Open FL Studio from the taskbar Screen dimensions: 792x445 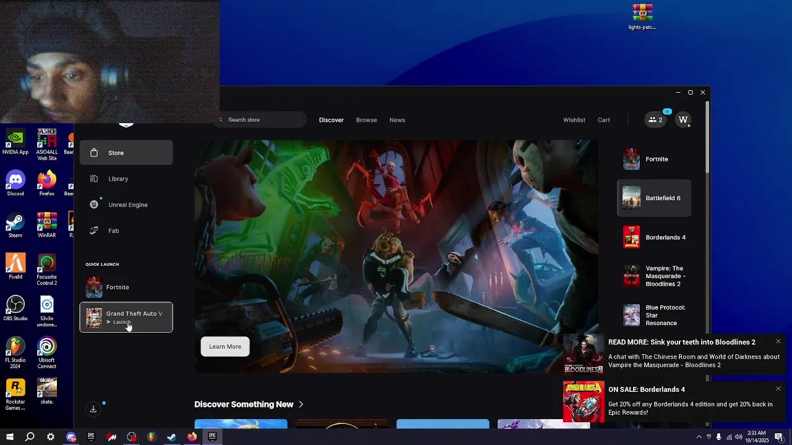152,437
